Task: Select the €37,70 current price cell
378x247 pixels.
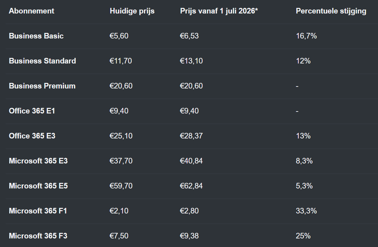Action: (121, 161)
